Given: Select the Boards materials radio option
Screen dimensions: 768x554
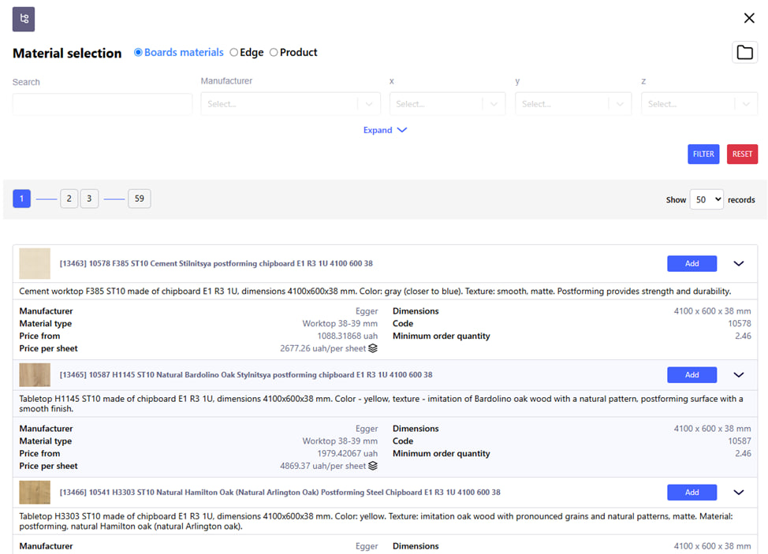Looking at the screenshot, I should (139, 53).
